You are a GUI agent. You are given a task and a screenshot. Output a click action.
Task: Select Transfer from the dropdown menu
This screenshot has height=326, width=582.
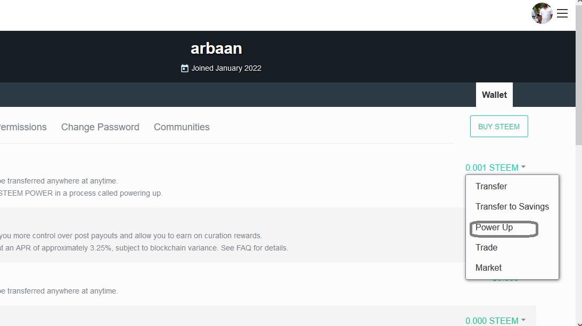(x=491, y=186)
